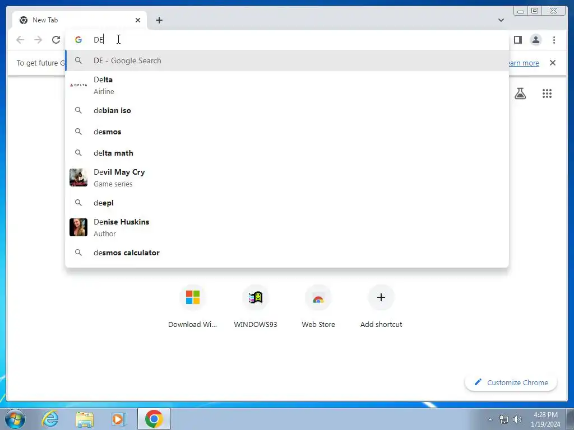Image resolution: width=574 pixels, height=430 pixels.
Task: Click the Add shortcut plus tile
Action: tap(381, 307)
